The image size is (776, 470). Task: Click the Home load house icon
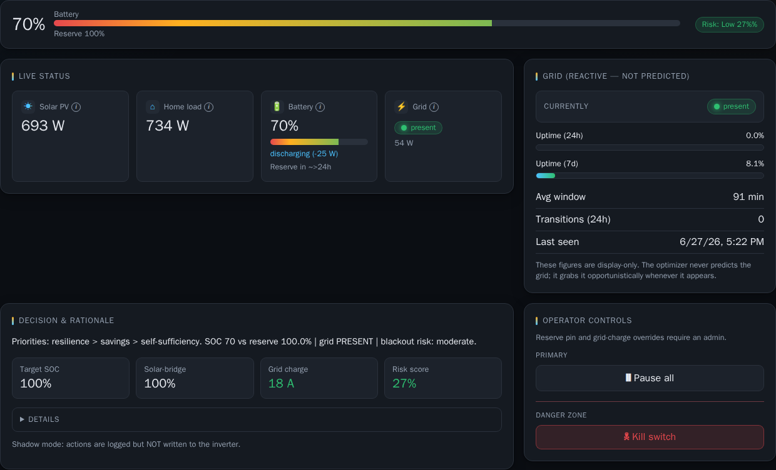pyautogui.click(x=153, y=107)
